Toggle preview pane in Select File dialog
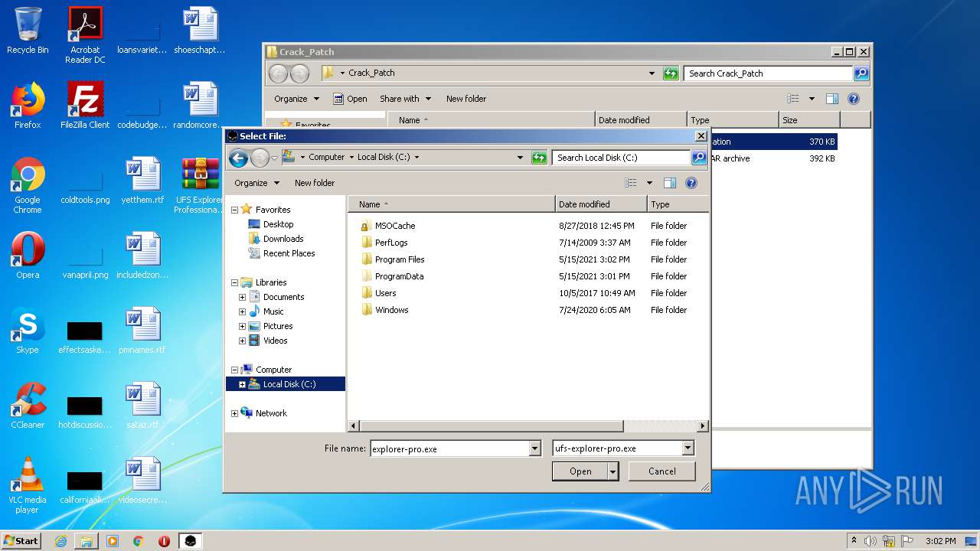The image size is (980, 551). click(x=670, y=183)
